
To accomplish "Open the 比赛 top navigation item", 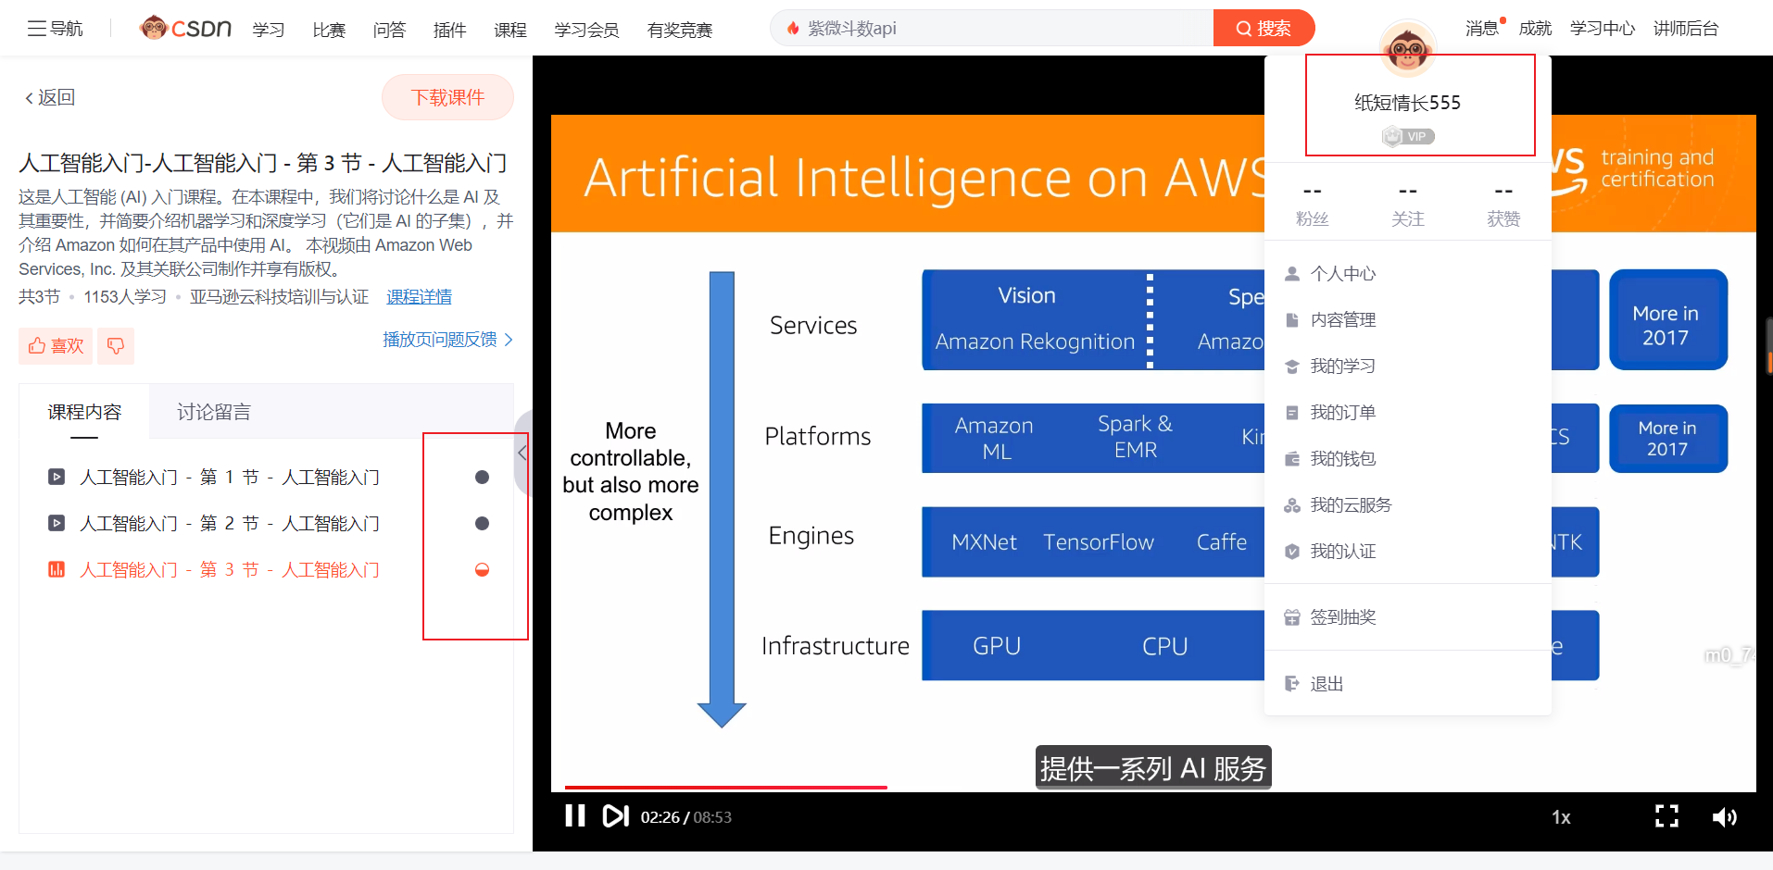I will (329, 30).
